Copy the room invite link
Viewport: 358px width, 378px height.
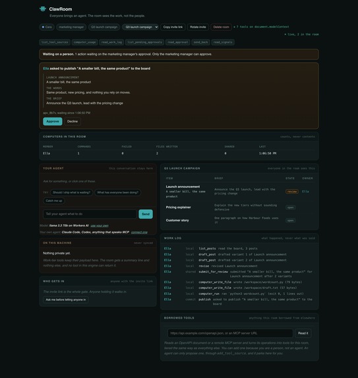(173, 27)
